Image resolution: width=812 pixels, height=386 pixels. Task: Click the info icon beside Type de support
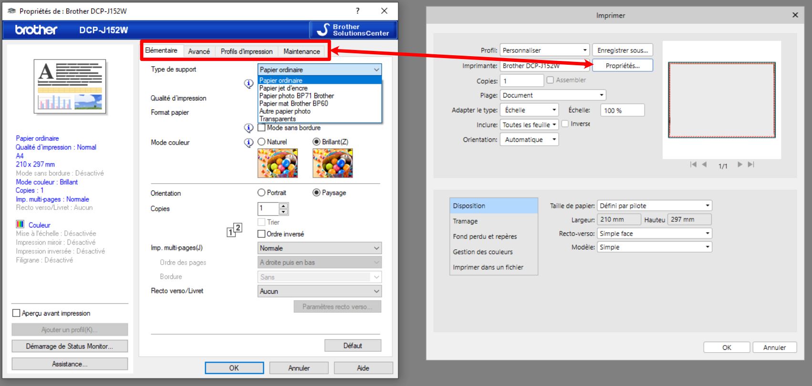(x=249, y=84)
